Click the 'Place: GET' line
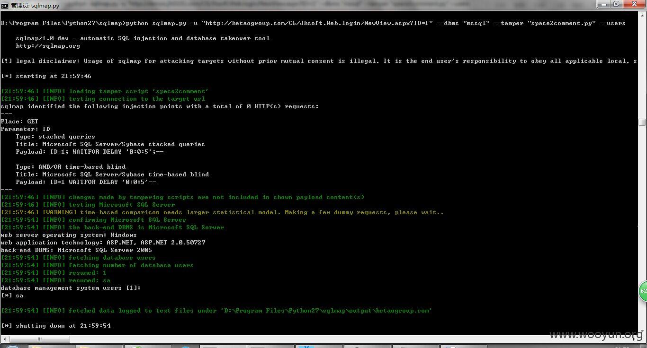Viewport: 647px width, 348px height. pos(19,122)
